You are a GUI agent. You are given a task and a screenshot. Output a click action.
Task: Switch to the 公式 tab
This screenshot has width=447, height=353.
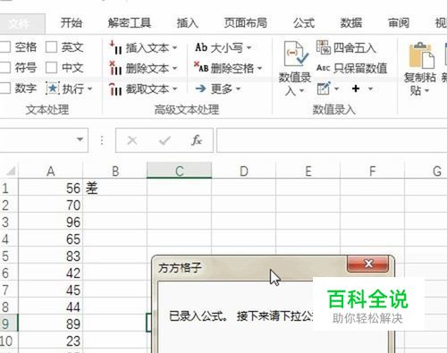point(303,23)
